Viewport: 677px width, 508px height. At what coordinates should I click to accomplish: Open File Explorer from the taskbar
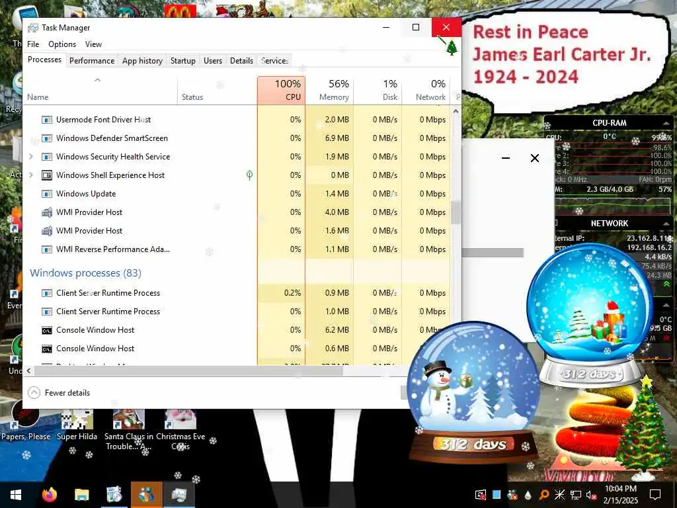click(x=81, y=495)
